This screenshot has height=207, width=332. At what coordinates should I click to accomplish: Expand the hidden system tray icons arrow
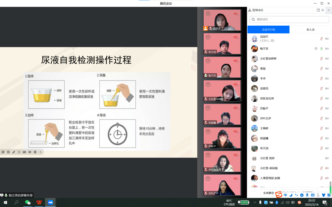point(255,203)
